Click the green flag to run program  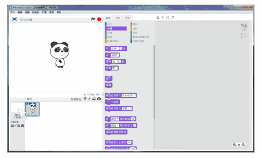93,19
